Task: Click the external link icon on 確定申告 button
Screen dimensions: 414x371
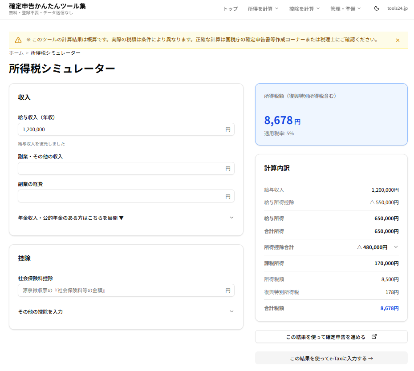Action: coord(374,337)
